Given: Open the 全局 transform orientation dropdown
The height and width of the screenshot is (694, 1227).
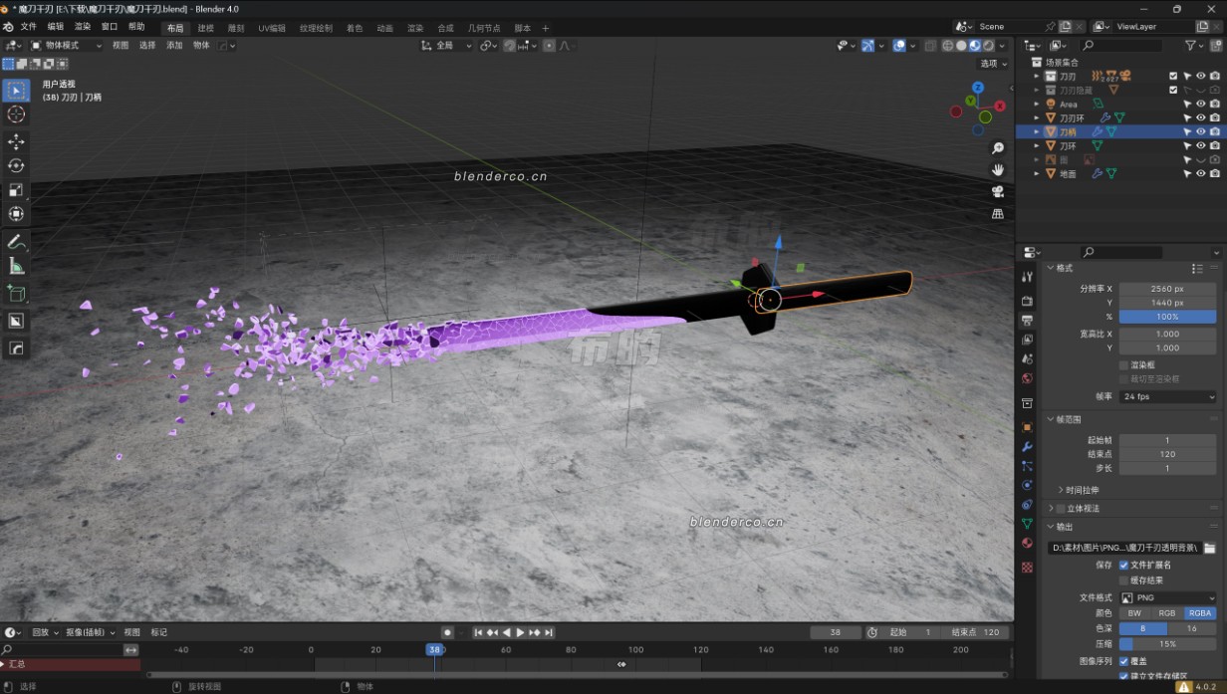Looking at the screenshot, I should tap(446, 46).
